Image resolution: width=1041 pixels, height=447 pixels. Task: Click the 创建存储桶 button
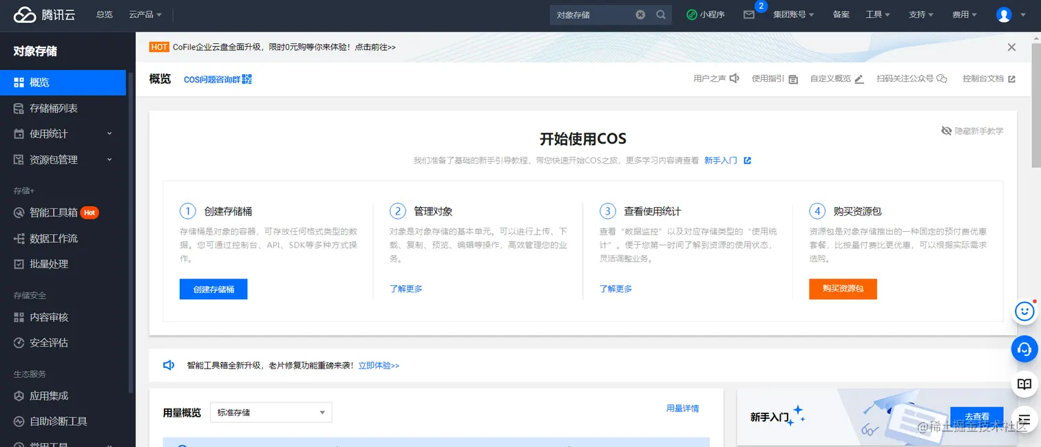tap(213, 289)
